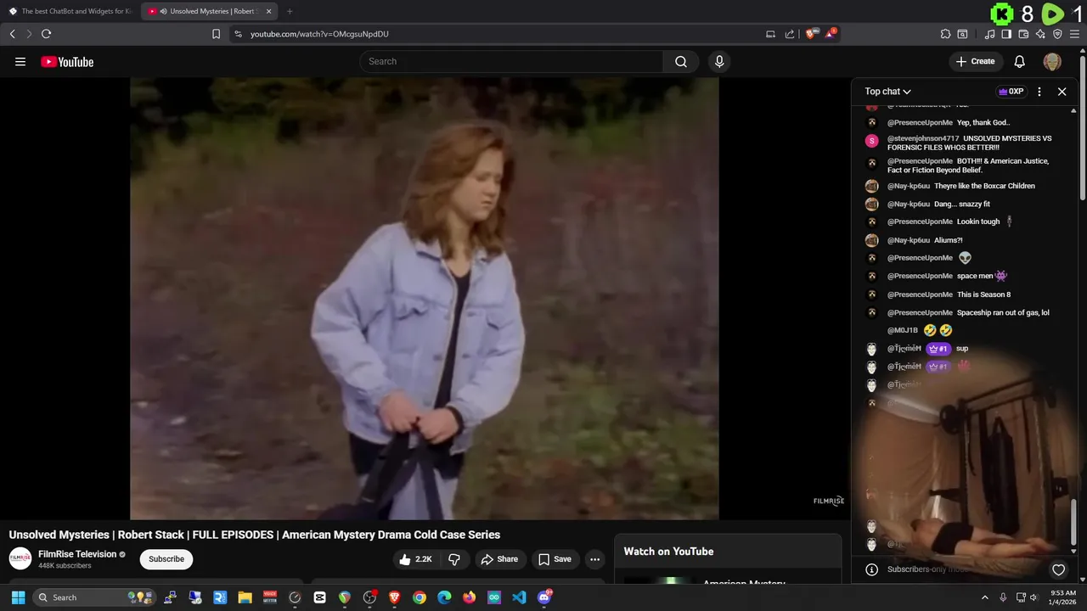
Task: Start voice search with the microphone icon
Action: coord(719,61)
